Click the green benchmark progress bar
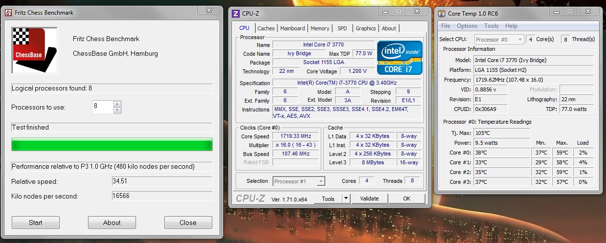This screenshot has height=243, width=606. pyautogui.click(x=112, y=145)
